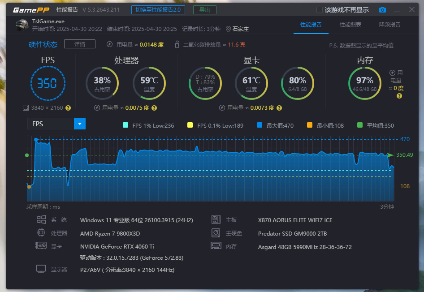Click the Windows system icon next to 系统
424x292 pixels.
pos(41,219)
